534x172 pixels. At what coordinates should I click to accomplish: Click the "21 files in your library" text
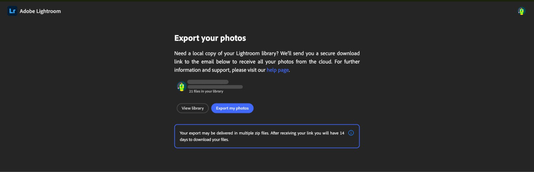point(206,91)
